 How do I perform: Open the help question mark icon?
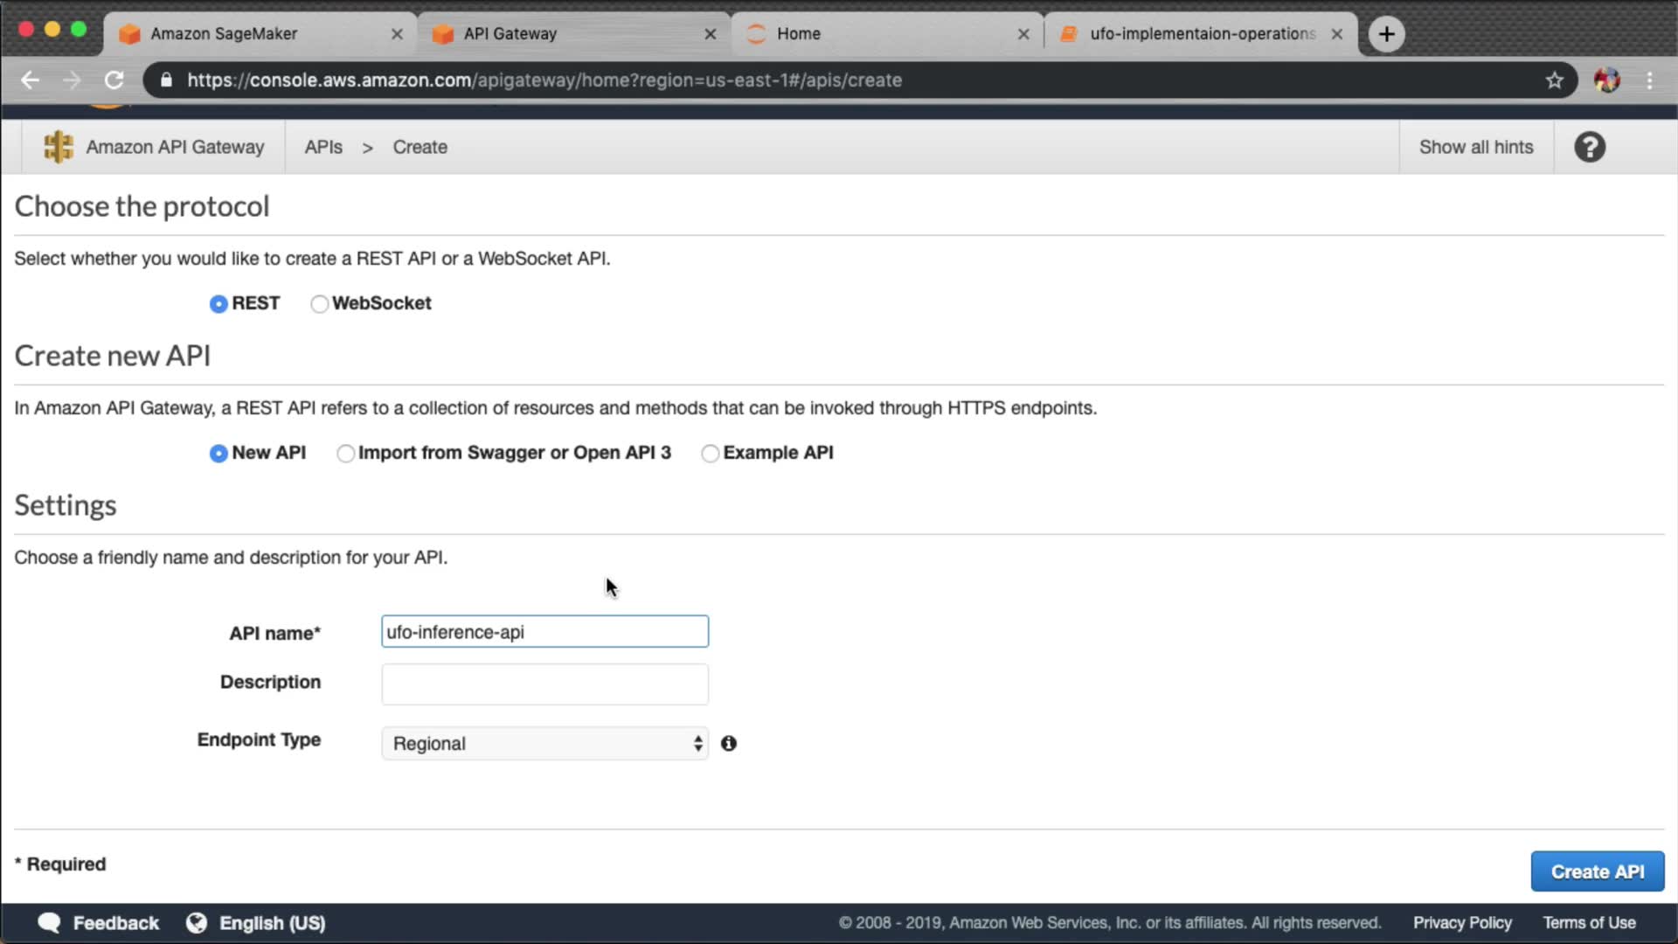point(1590,147)
